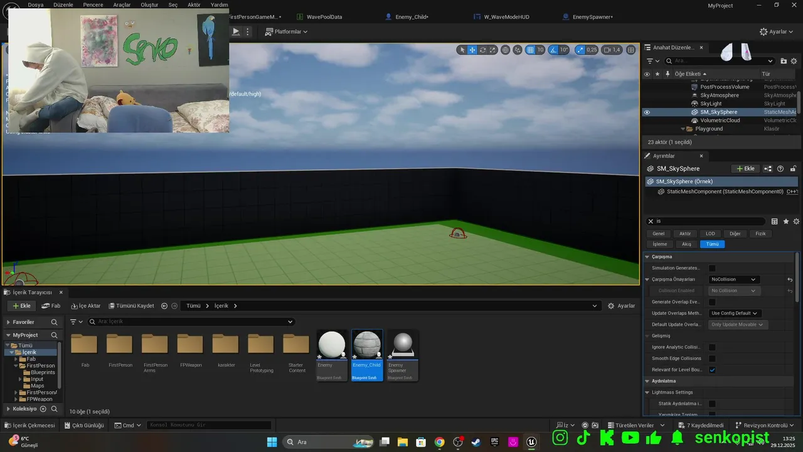
Task: Collapse the Playground folder in outliner
Action: point(682,129)
